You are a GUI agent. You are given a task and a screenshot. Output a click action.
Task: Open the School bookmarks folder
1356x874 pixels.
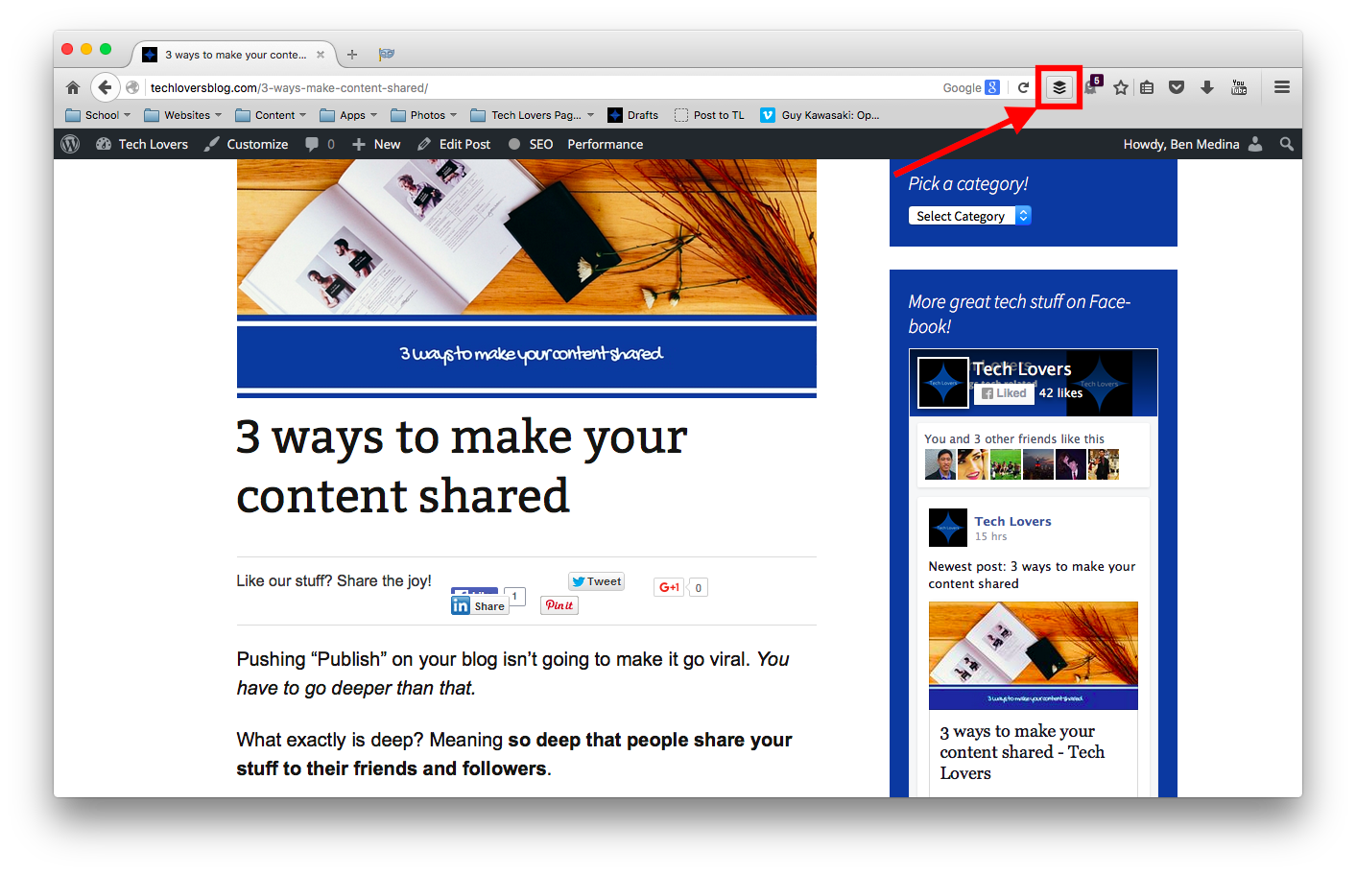pyautogui.click(x=98, y=115)
